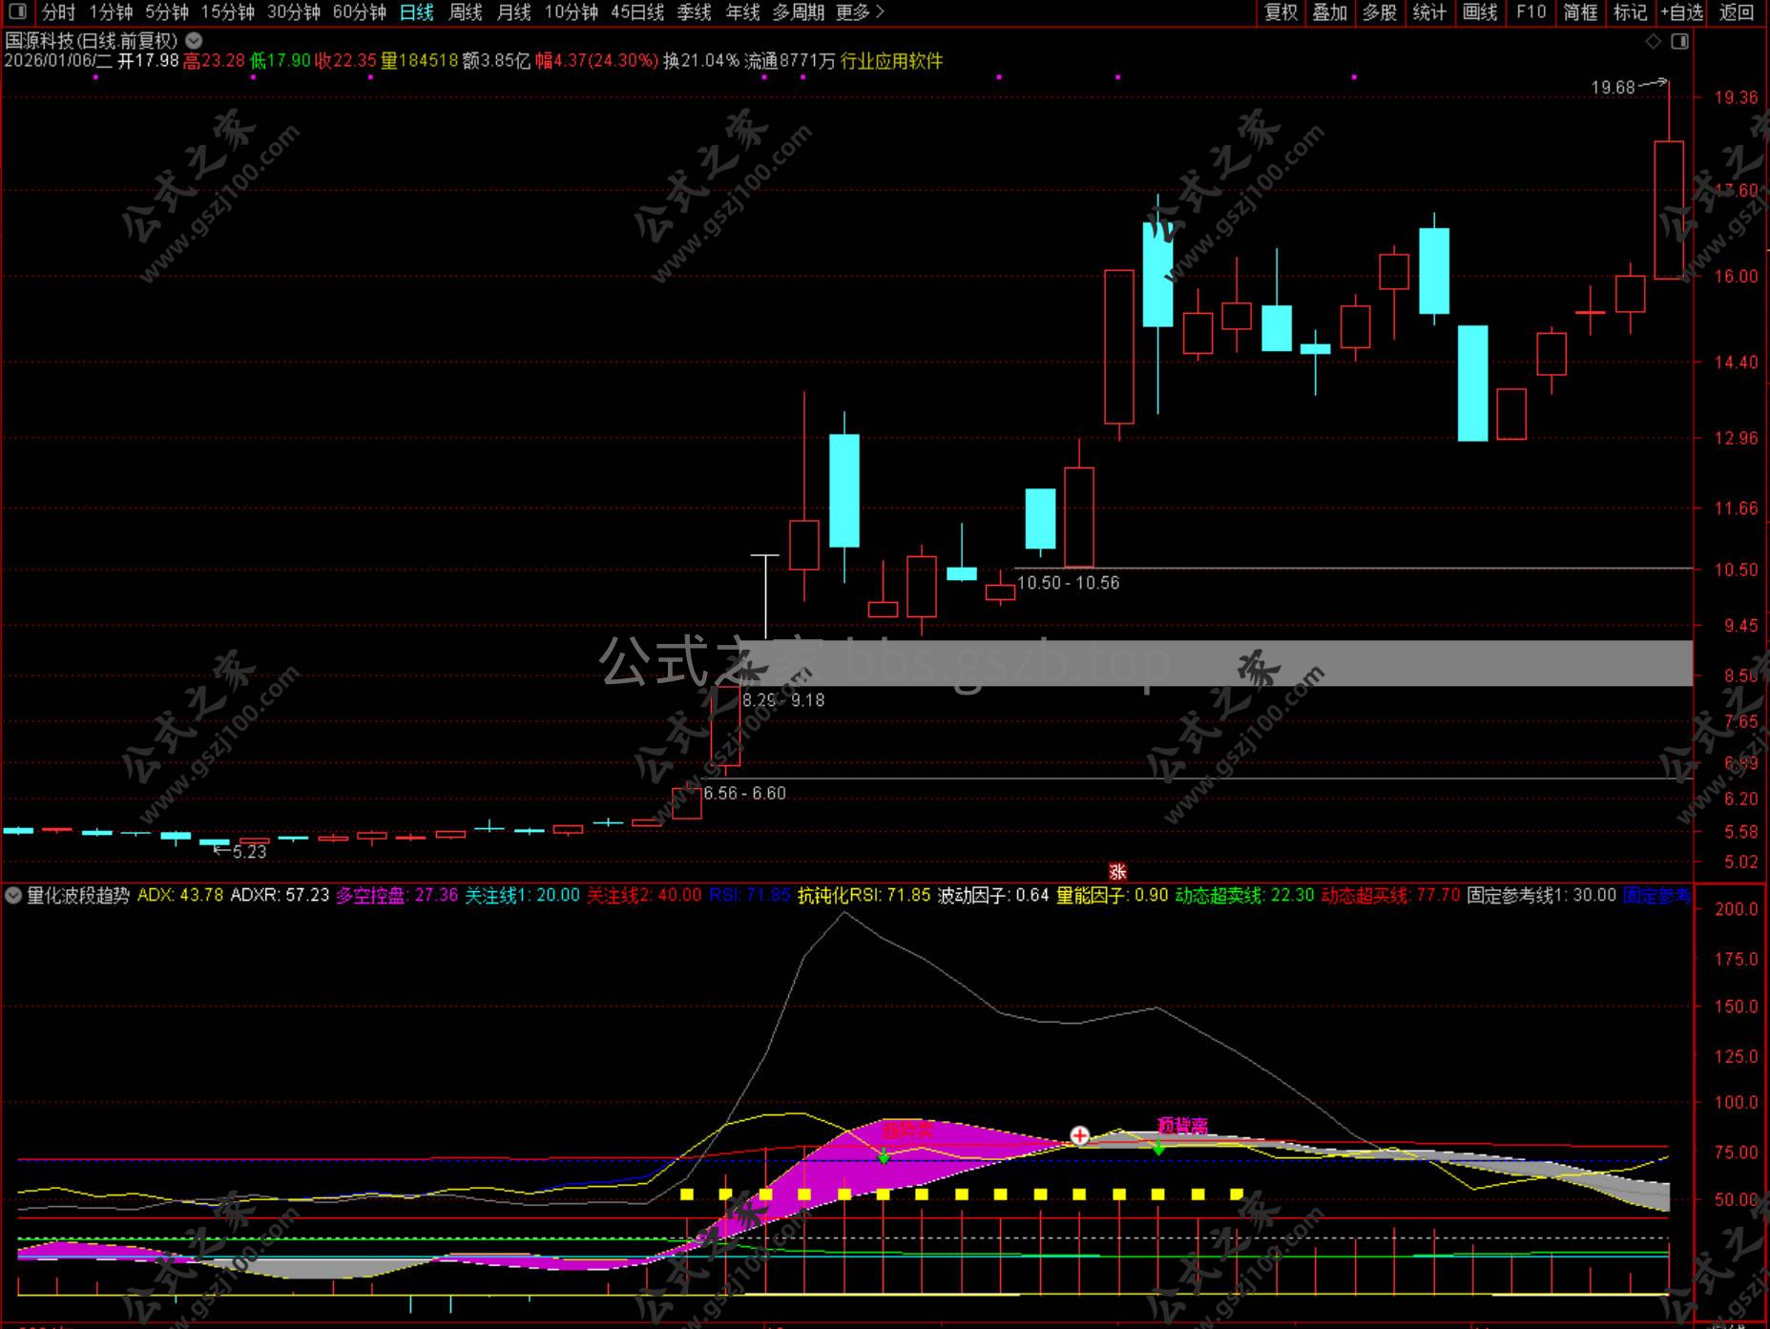Click the 波动因子: 0.64 value
The height and width of the screenshot is (1329, 1770).
tap(993, 895)
